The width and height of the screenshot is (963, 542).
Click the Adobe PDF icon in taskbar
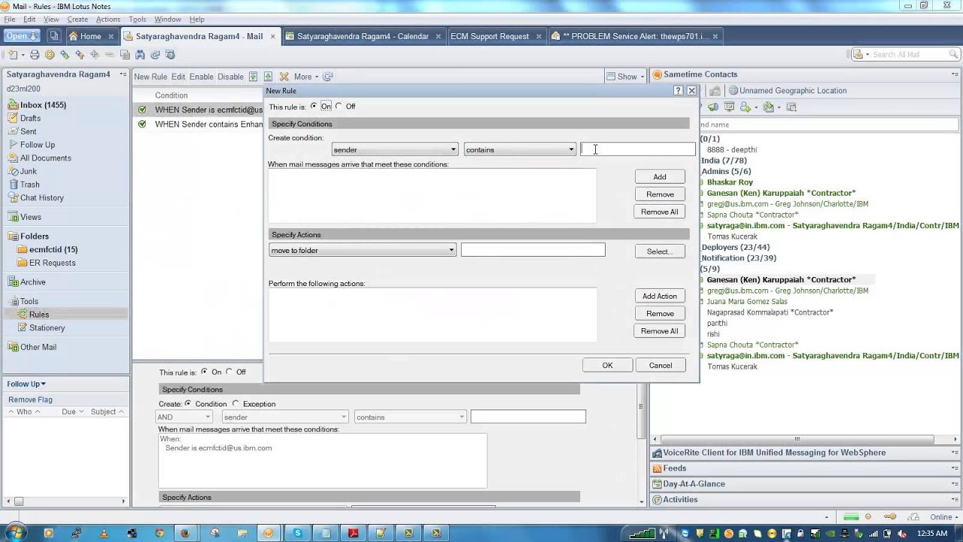(x=353, y=533)
